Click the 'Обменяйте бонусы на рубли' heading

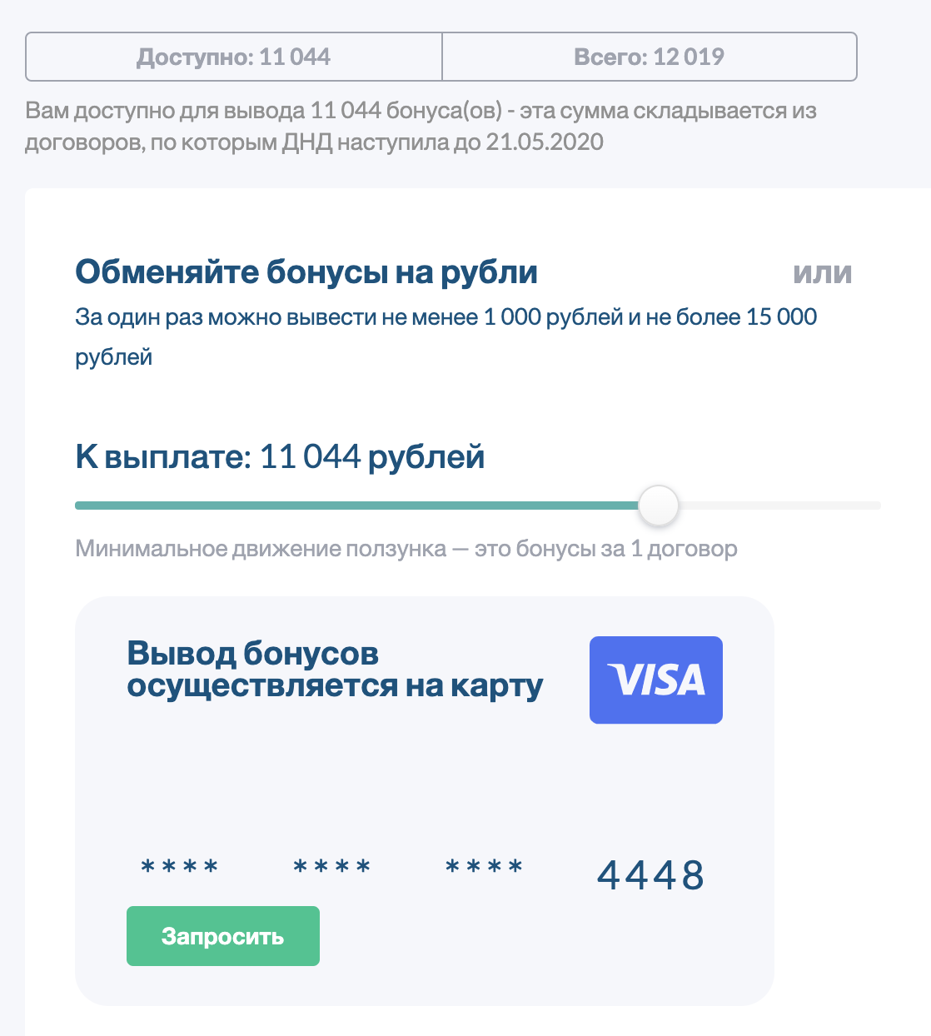tap(306, 272)
